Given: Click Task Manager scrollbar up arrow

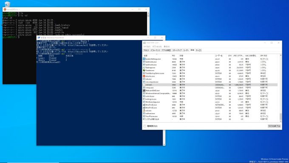Looking at the screenshot, I should click(x=280, y=55).
